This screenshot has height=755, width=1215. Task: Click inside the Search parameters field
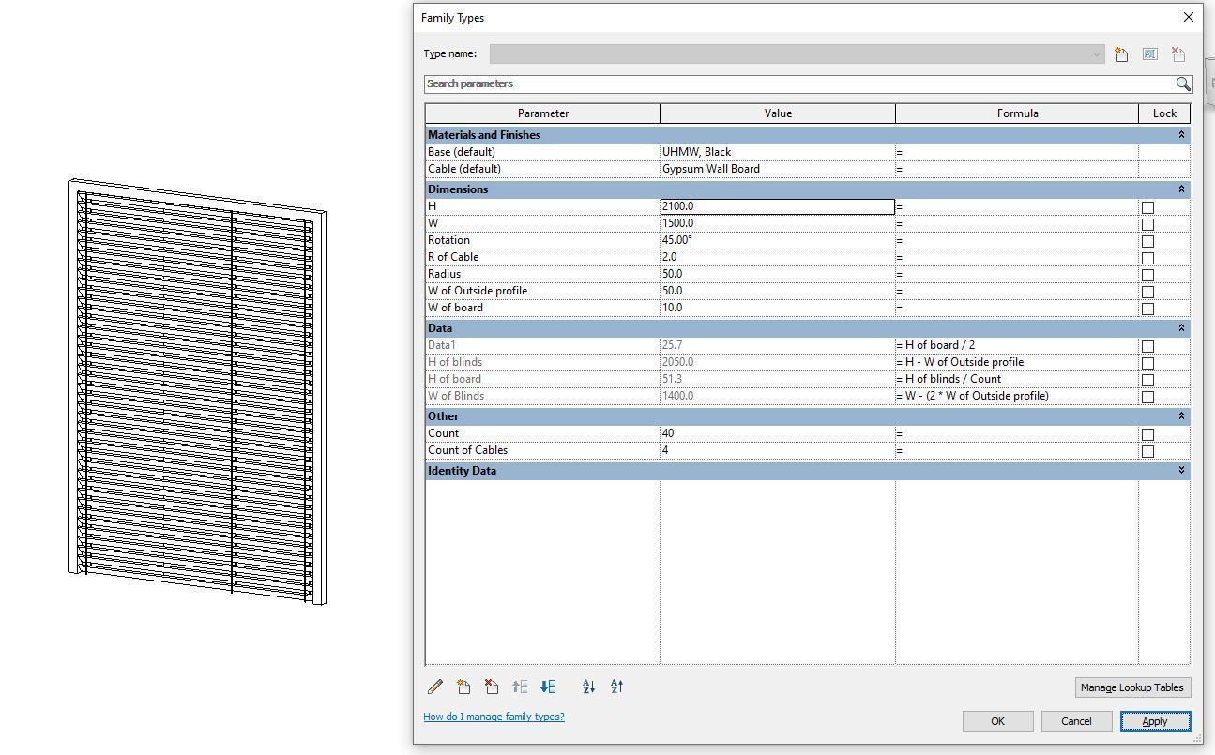point(657,83)
